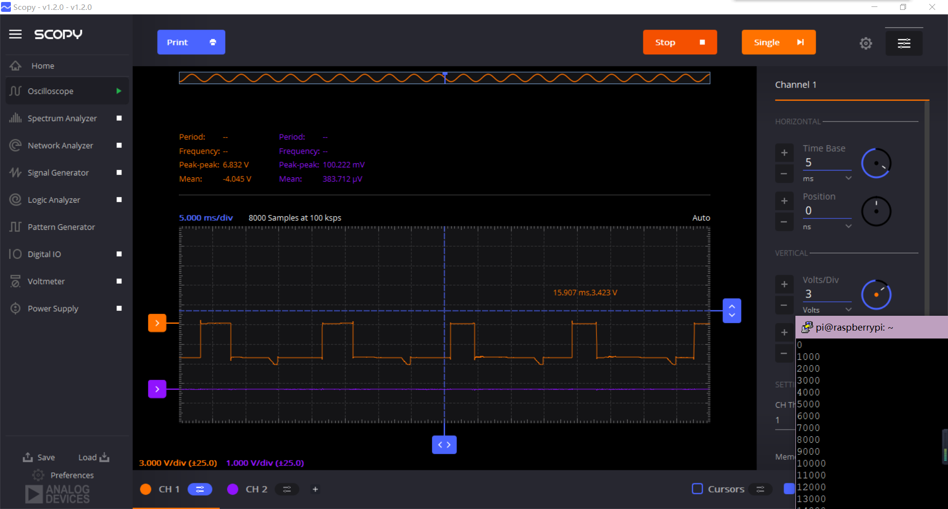Increase the Volts/Div value
948x509 pixels.
784,284
